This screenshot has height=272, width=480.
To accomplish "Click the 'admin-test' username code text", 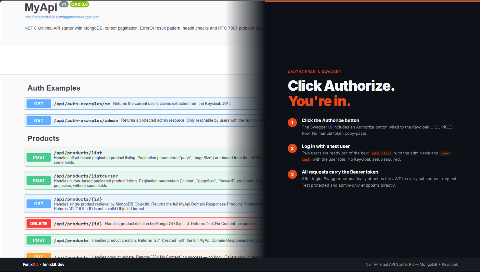I will [382, 153].
